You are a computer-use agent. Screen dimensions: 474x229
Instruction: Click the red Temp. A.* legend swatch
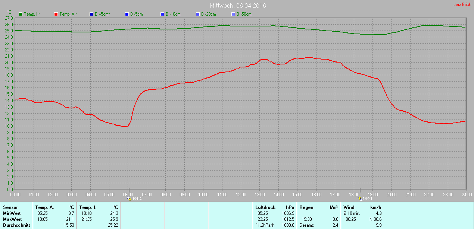click(x=56, y=14)
